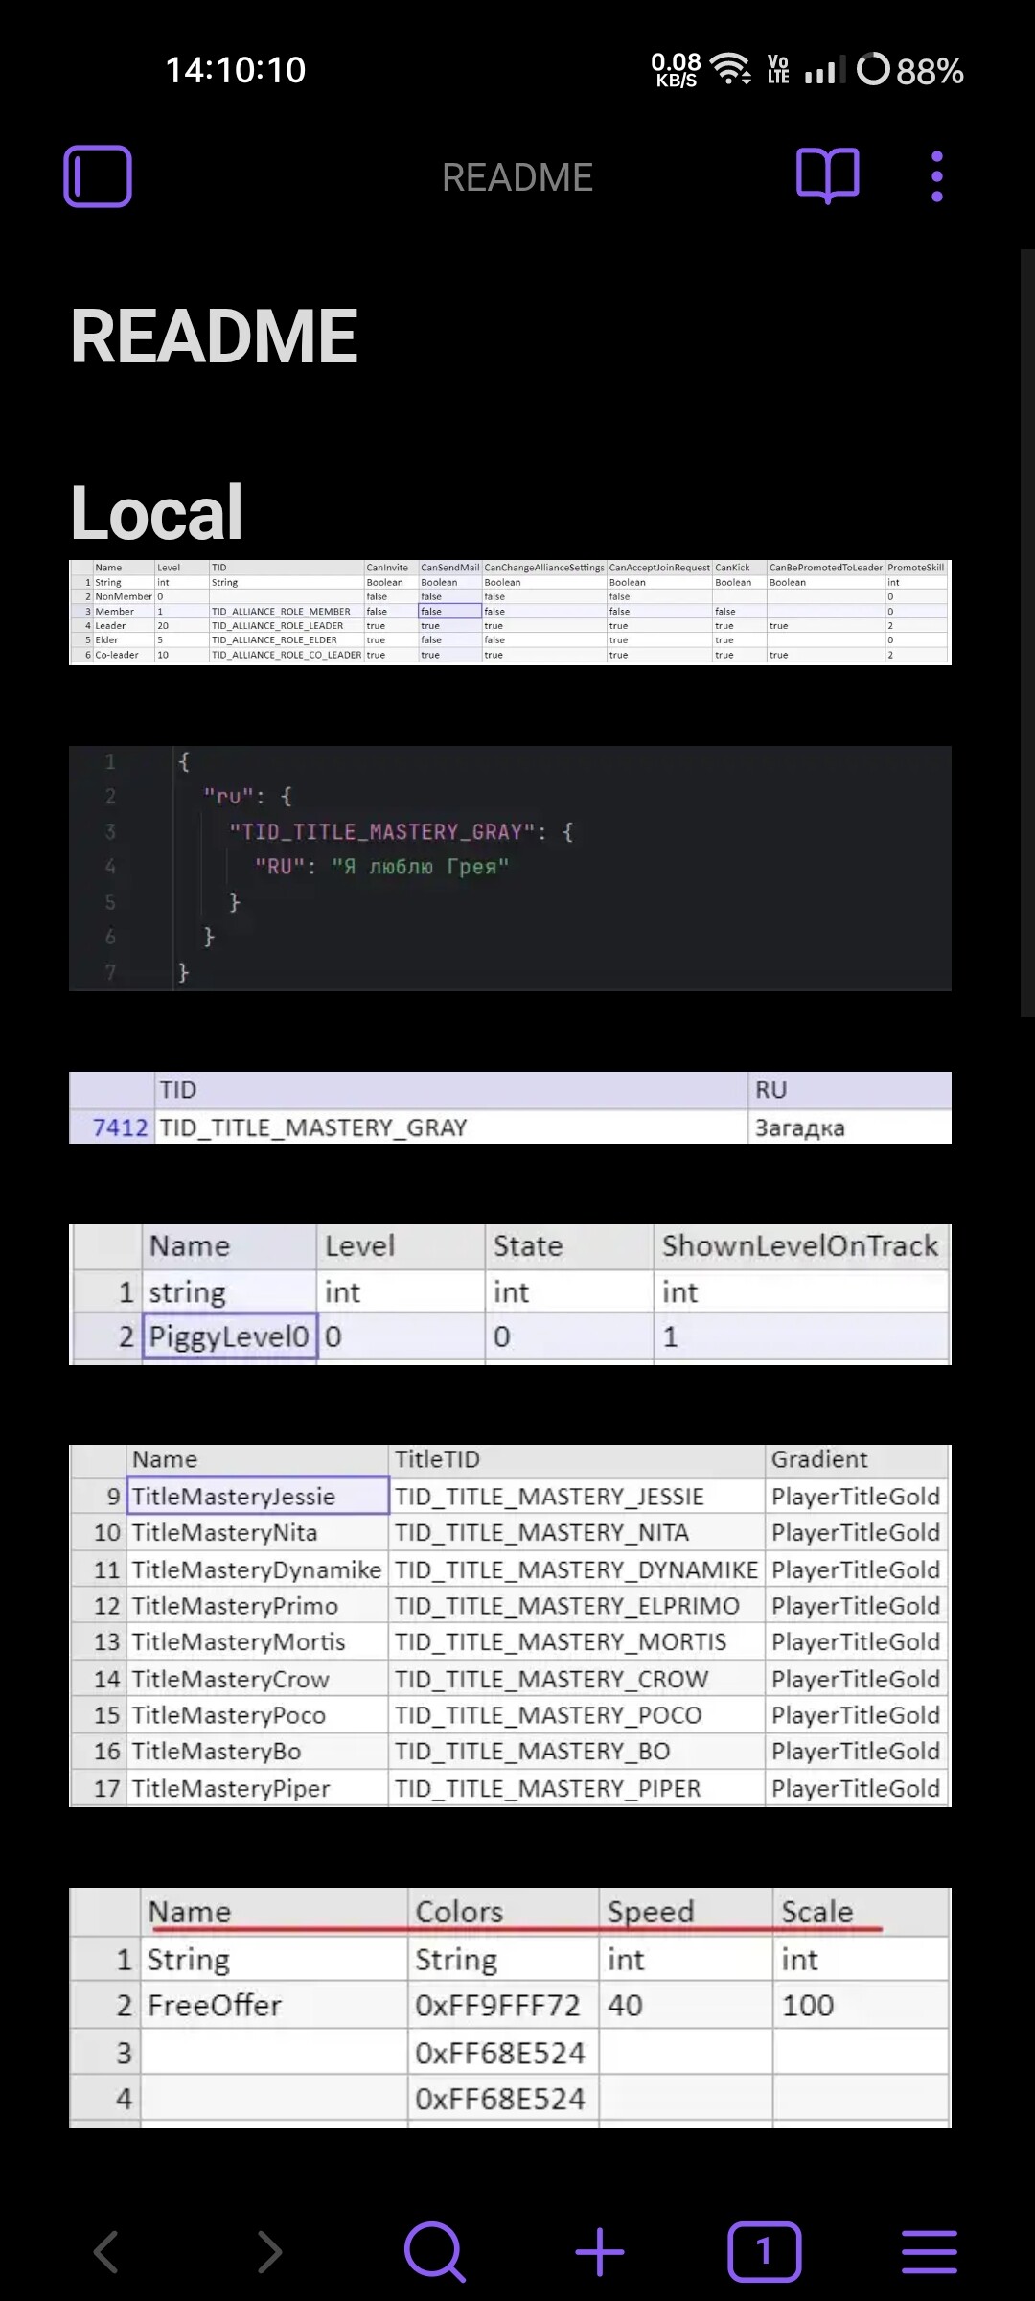Open the PiggyLevel0 table image
The image size is (1035, 2301).
510,1293
